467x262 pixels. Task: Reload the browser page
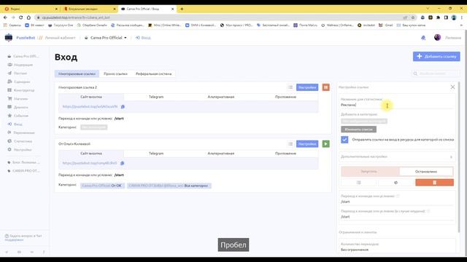[x=21, y=17]
